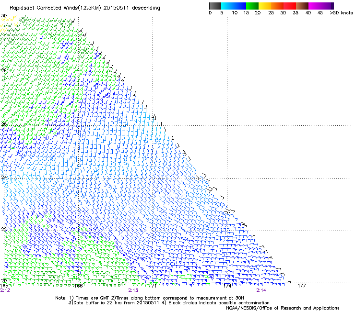Screen dimensions: 355x311
Task: Click the chart title 'Rapidscat Corrected Winds(12.5KM)'
Action: (55, 8)
